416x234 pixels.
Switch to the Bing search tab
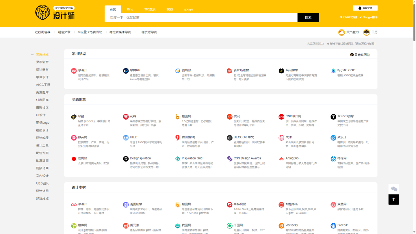130,9
